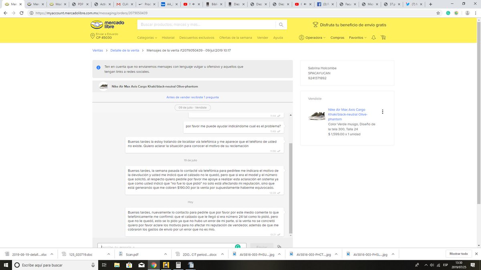Open Windows Start menu
This screenshot has width=481, height=270.
6,265
